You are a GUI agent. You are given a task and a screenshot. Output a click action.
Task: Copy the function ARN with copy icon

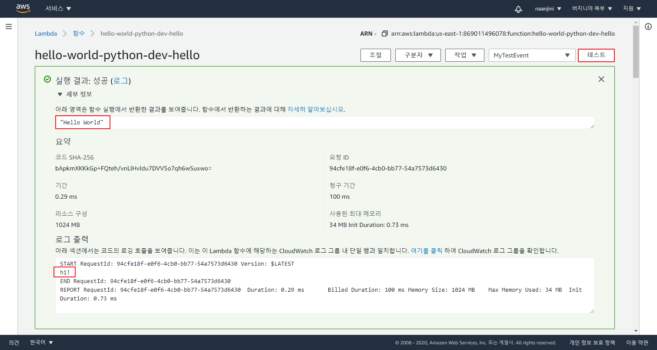384,33
